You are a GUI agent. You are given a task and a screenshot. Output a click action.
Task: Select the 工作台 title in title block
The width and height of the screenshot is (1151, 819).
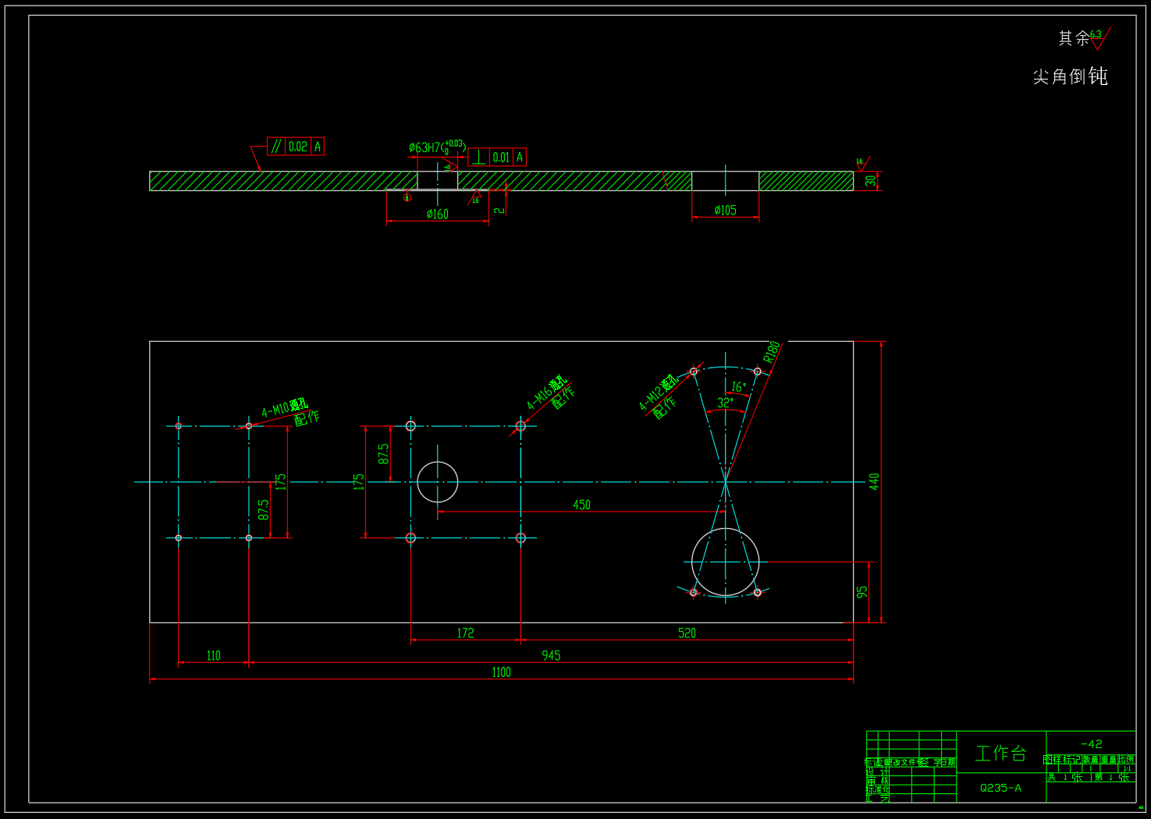[1000, 753]
